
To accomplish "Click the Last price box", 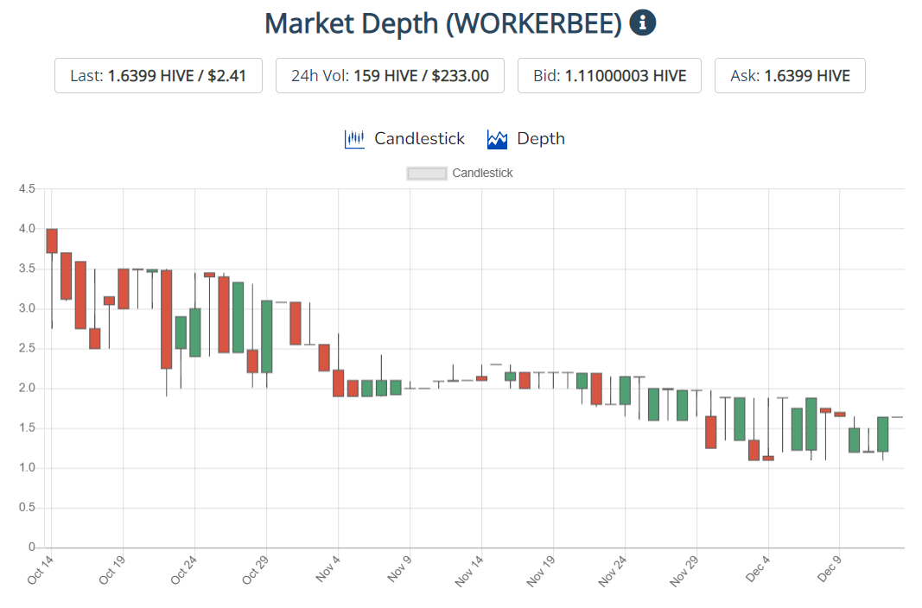I will click(158, 76).
